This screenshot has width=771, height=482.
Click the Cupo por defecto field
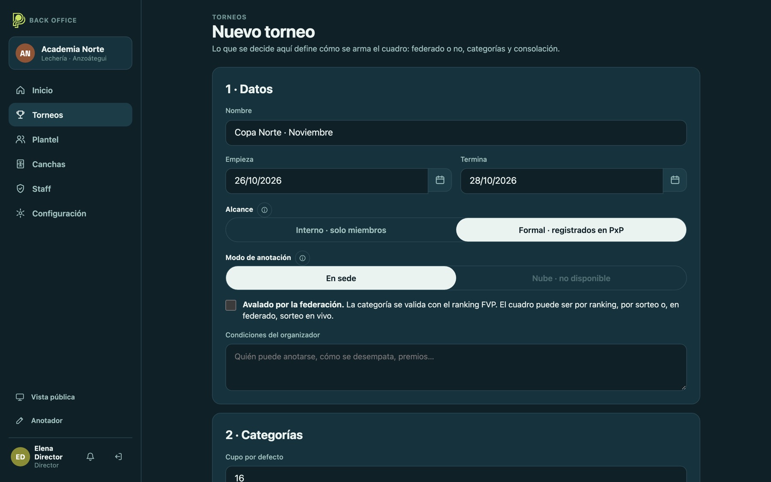(x=456, y=474)
